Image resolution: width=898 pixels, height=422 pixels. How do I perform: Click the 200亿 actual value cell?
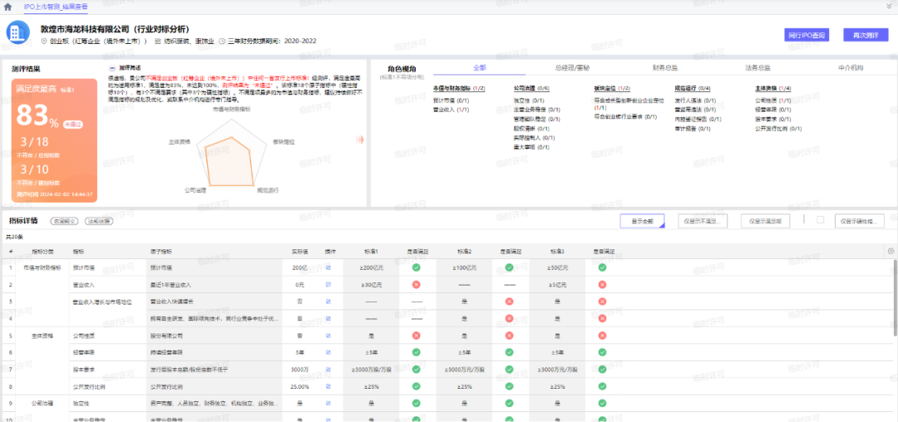[x=300, y=267]
